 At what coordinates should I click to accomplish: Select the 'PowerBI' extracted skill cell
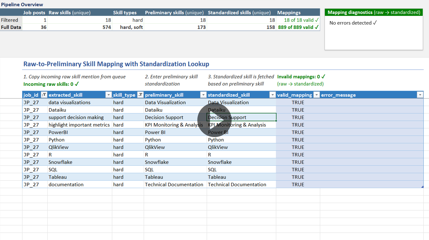point(80,132)
